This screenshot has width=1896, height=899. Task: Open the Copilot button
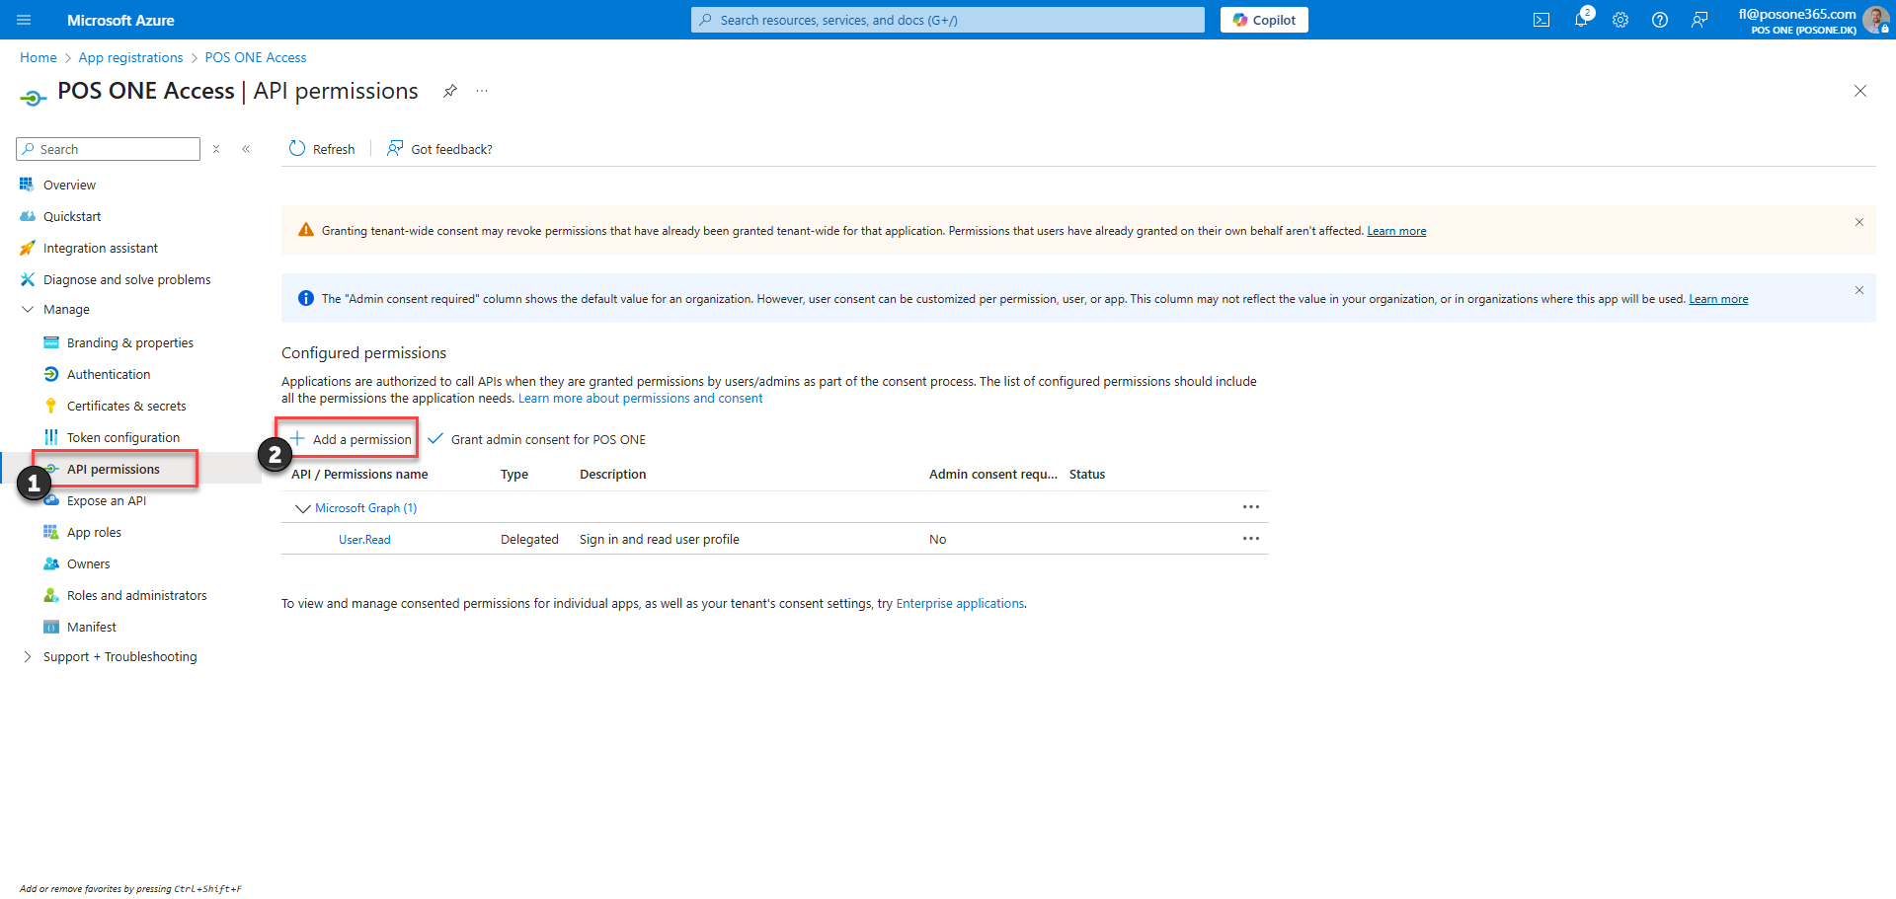[x=1264, y=20]
